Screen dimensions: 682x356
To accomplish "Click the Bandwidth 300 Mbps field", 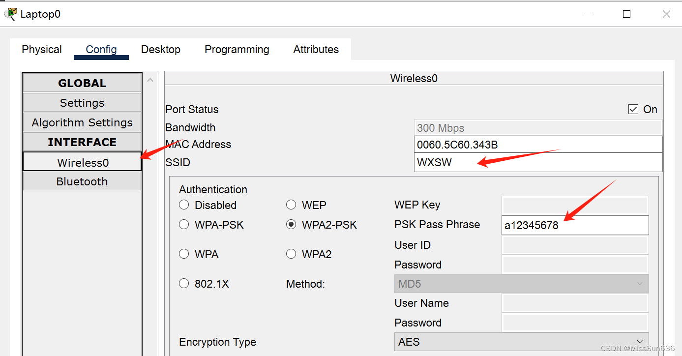I will tap(538, 128).
